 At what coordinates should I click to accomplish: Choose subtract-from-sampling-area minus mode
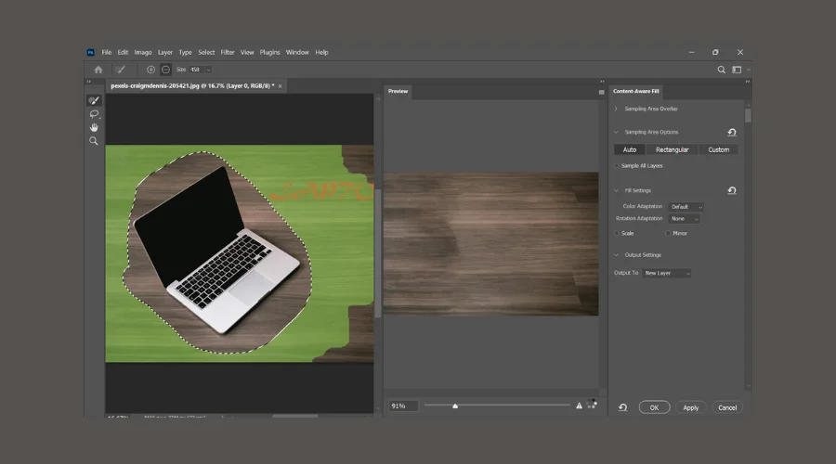point(166,70)
